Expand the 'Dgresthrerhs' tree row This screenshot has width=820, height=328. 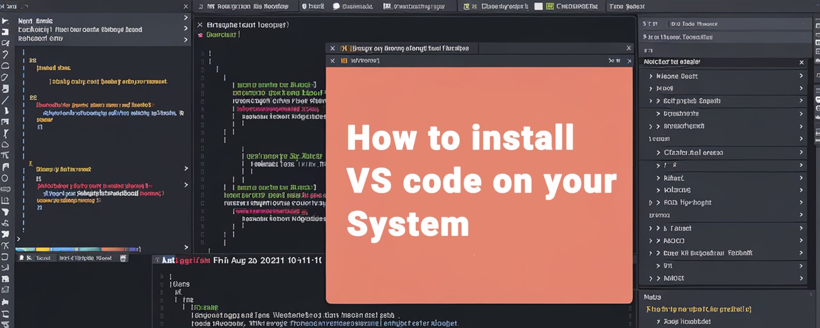(x=658, y=114)
